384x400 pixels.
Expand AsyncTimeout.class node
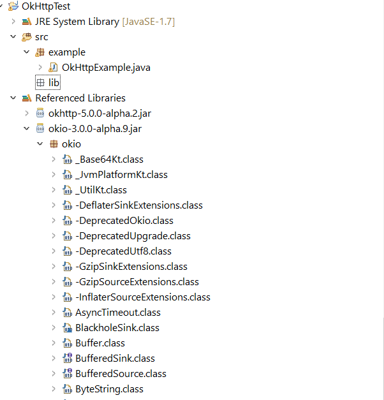click(x=54, y=312)
